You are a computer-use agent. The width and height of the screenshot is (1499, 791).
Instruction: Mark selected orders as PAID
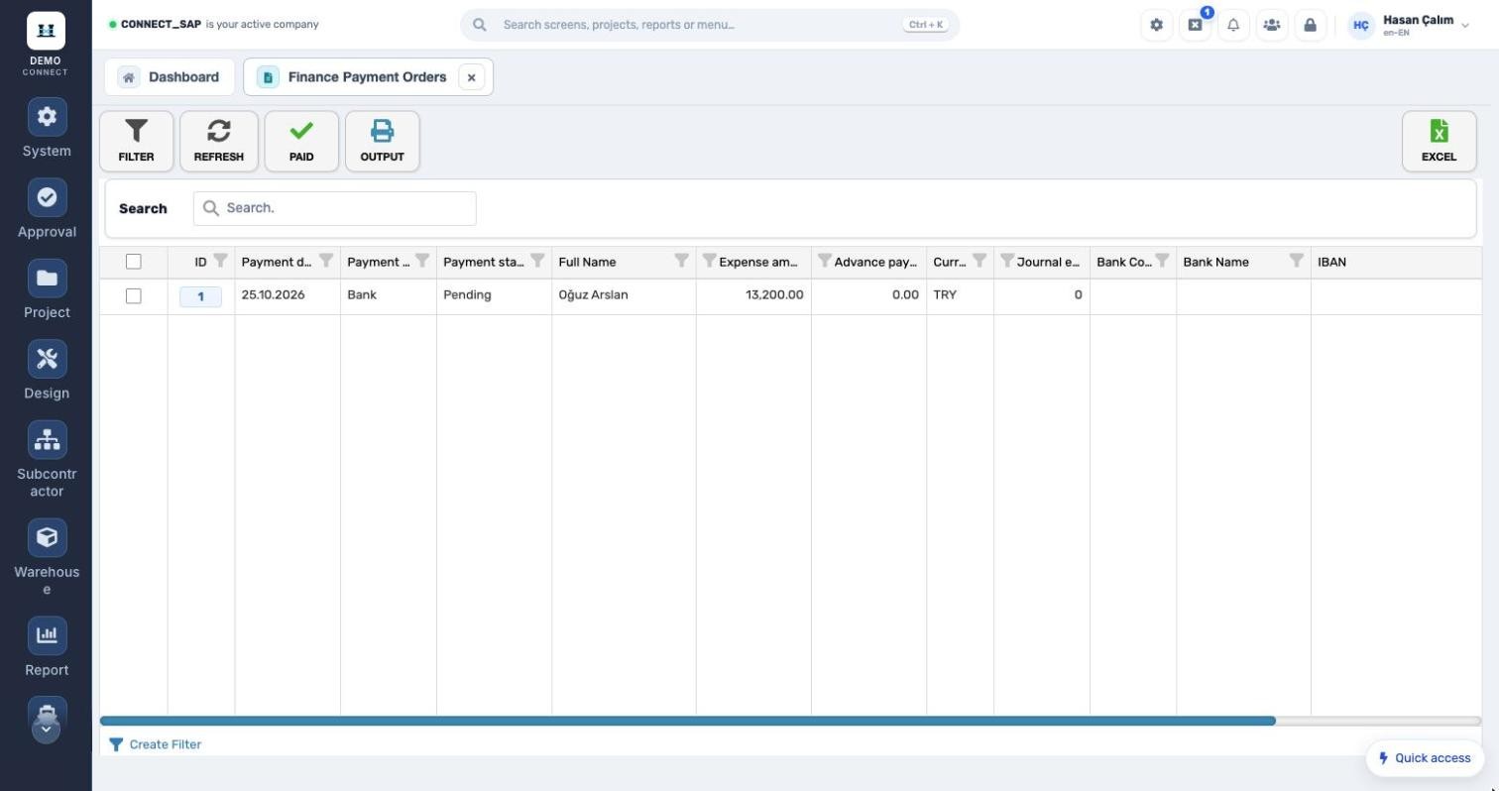[x=301, y=141]
